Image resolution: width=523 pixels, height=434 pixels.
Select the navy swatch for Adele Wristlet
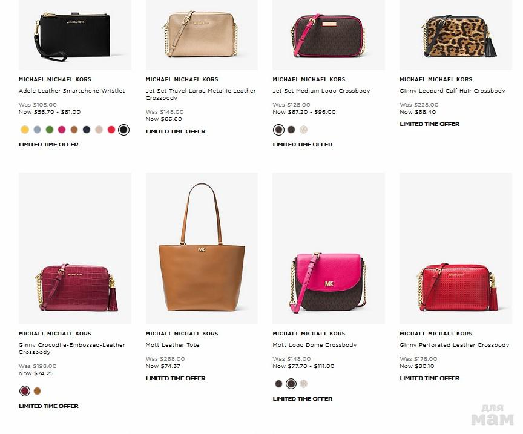click(87, 130)
